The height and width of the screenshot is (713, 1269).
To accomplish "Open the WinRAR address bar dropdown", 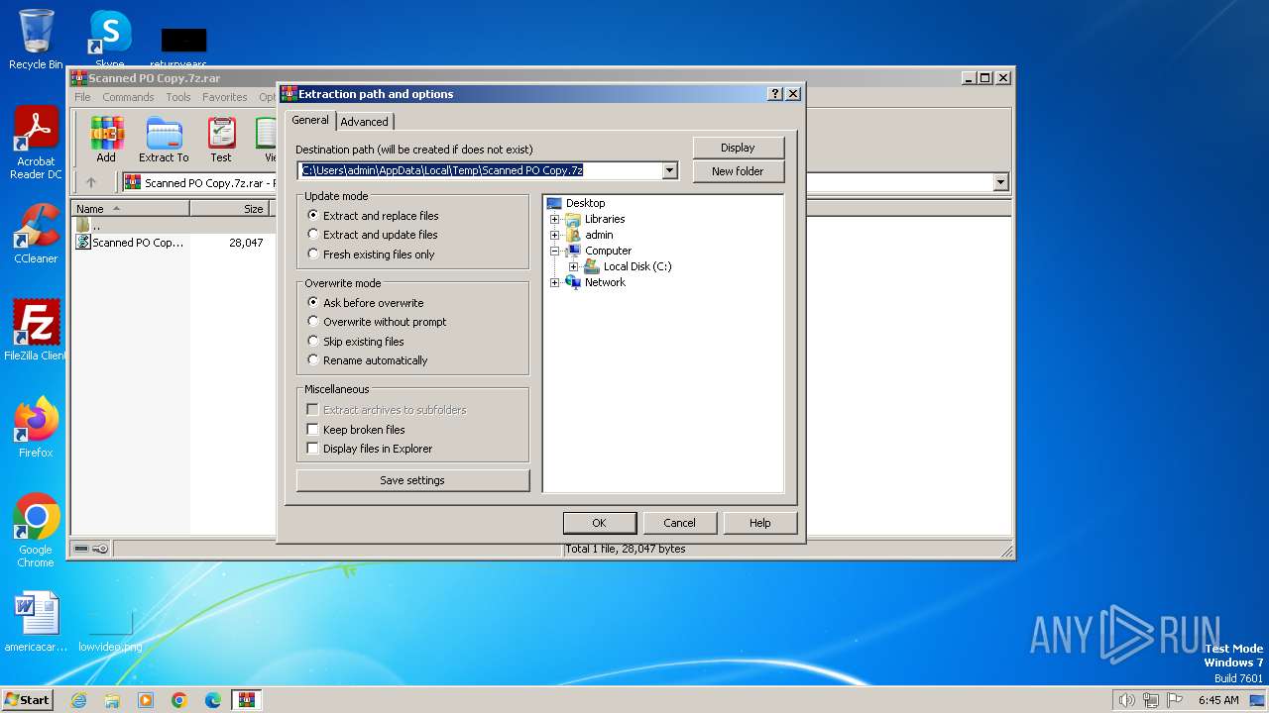I will tap(1000, 182).
